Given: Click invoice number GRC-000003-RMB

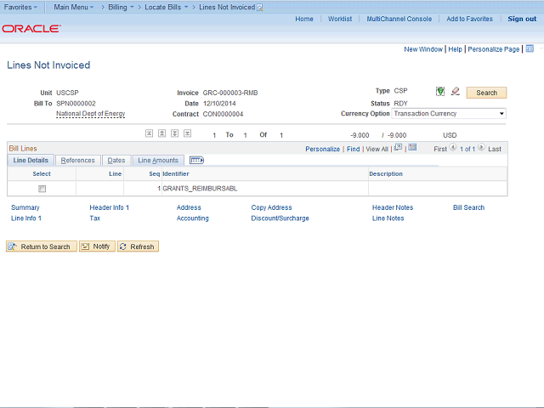Looking at the screenshot, I should point(230,93).
